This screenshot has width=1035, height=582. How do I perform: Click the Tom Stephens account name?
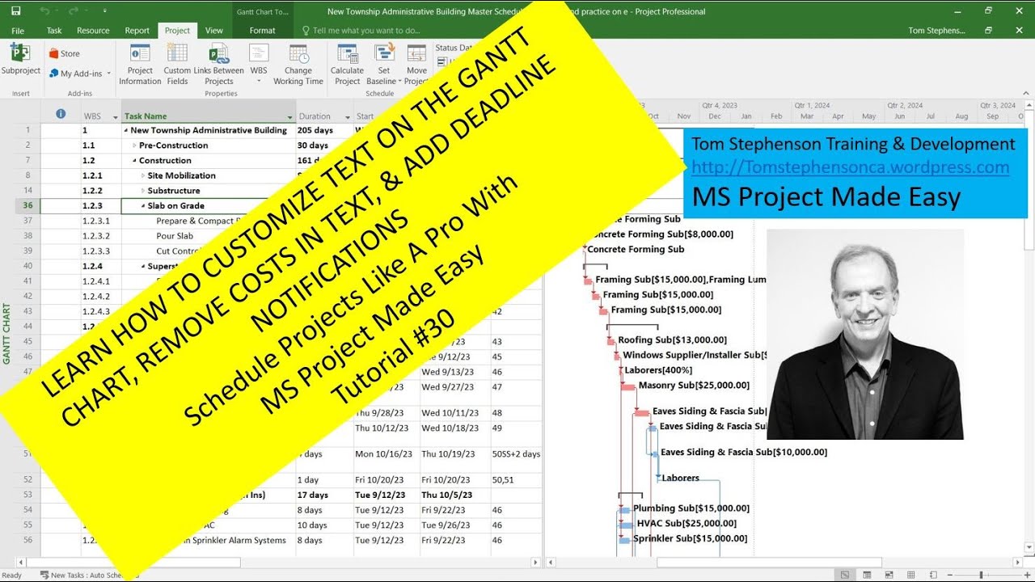tap(937, 31)
